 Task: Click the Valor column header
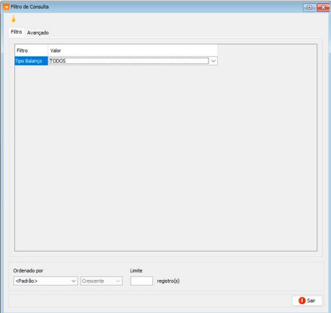[x=132, y=50]
